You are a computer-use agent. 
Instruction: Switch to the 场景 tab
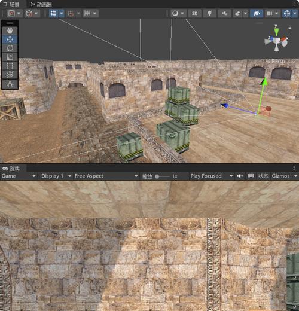point(11,4)
